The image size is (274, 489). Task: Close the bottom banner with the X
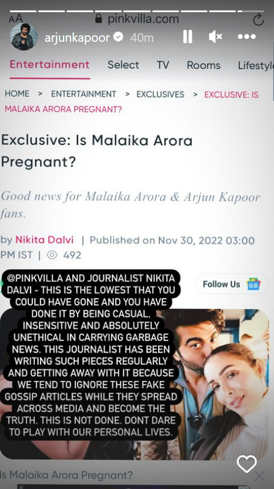(x=260, y=476)
